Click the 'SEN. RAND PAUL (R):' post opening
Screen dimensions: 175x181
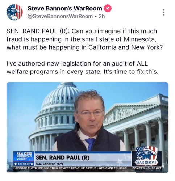[x=38, y=31]
